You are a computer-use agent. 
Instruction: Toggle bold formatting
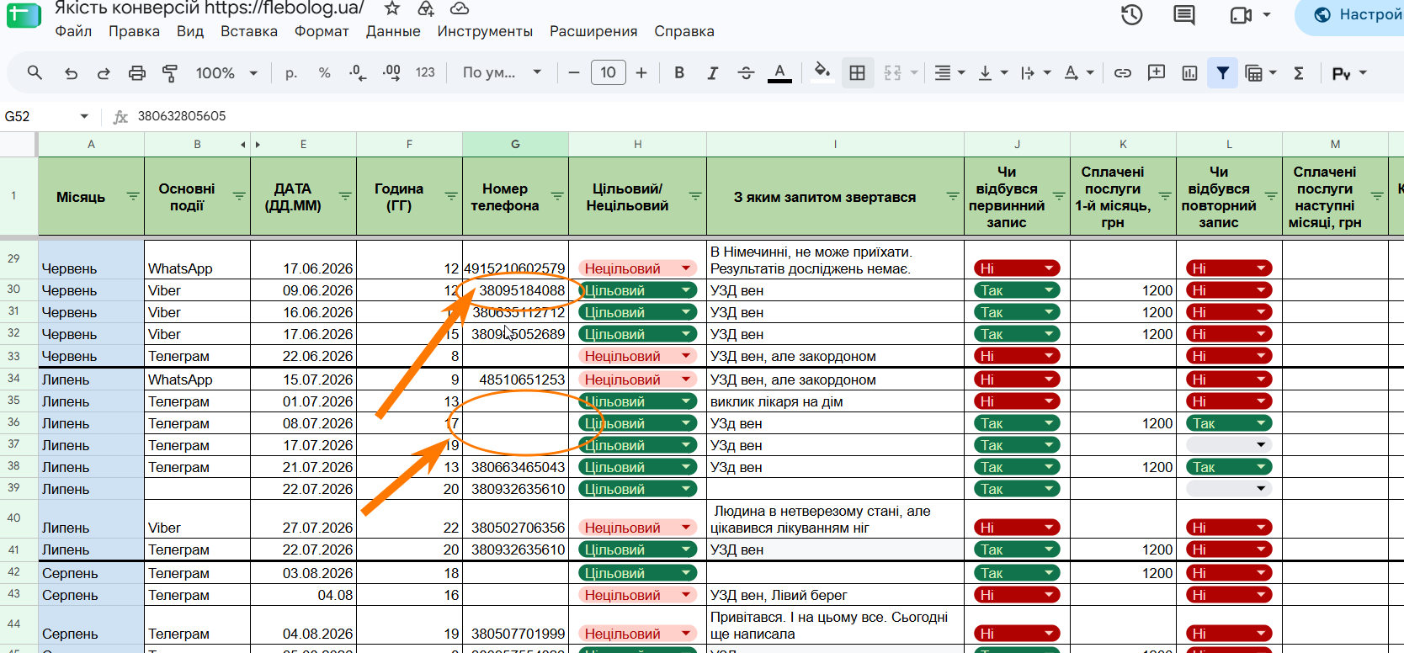pyautogui.click(x=679, y=73)
